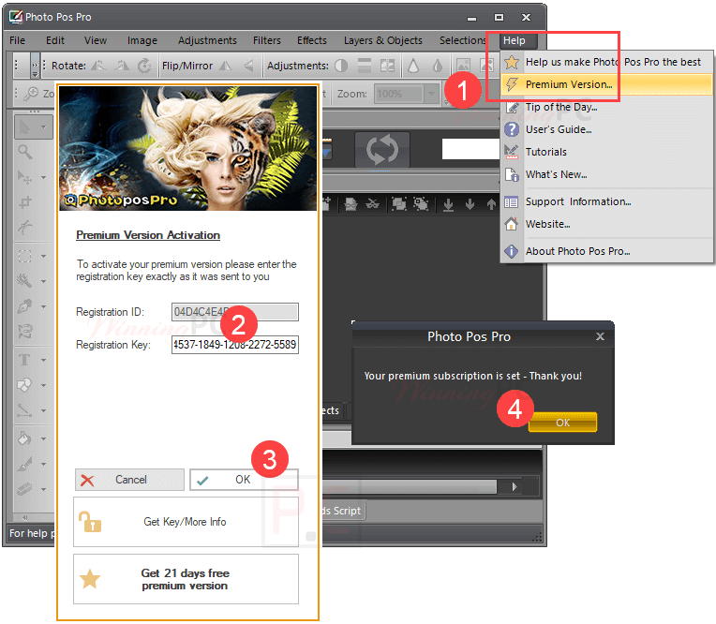Select the pointer arrow tool

point(24,126)
